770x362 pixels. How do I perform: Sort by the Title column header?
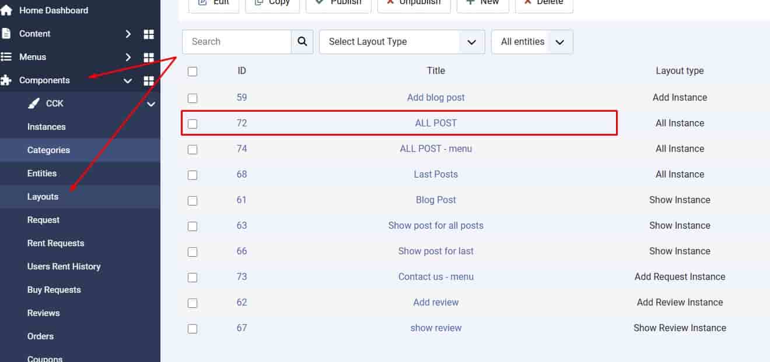click(x=436, y=71)
